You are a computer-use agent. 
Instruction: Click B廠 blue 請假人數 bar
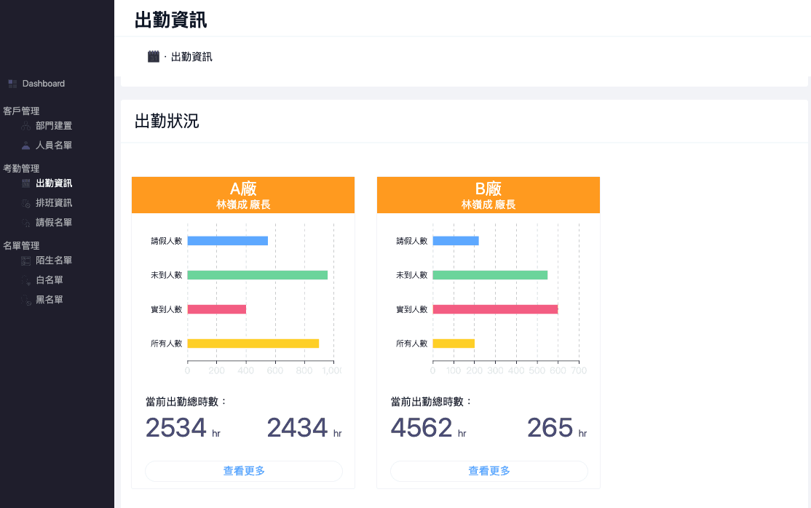point(456,241)
